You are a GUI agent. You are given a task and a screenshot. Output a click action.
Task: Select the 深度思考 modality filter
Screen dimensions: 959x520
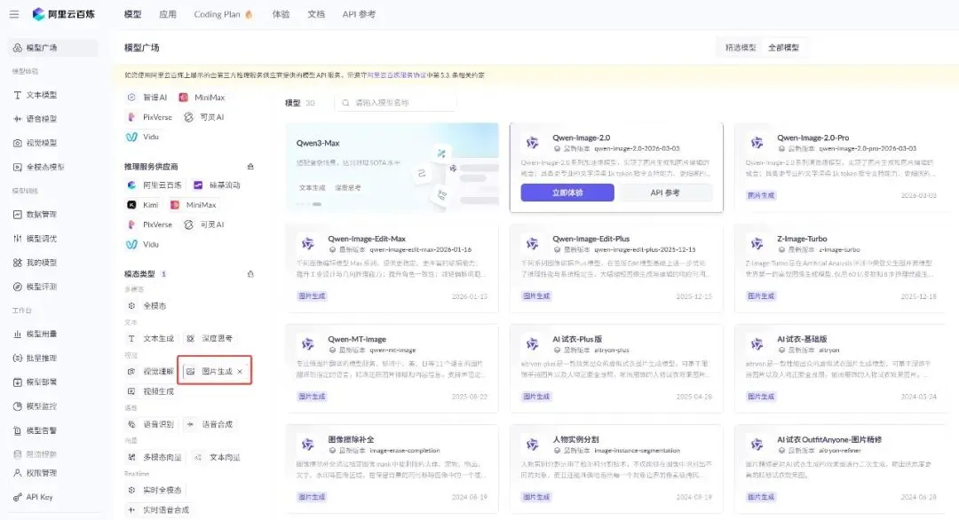210,338
